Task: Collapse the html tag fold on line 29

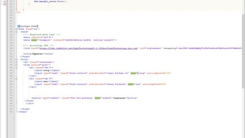Action: (16, 29)
